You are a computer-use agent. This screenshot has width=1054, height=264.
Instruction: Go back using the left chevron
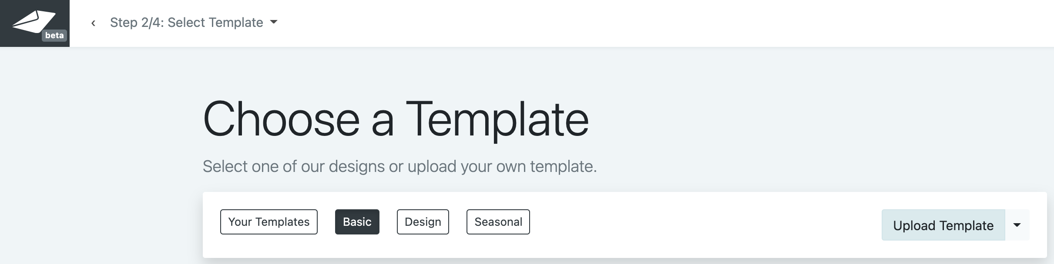[93, 23]
